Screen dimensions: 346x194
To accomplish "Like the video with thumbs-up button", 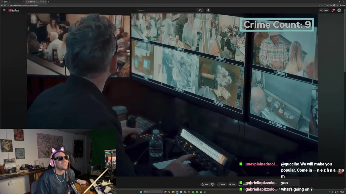I will pos(205,184).
